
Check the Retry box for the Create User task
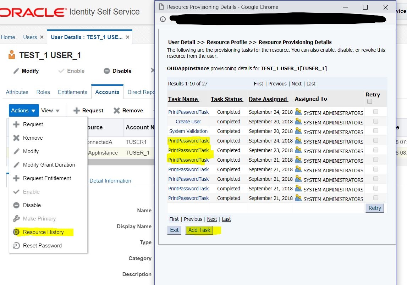(375, 121)
